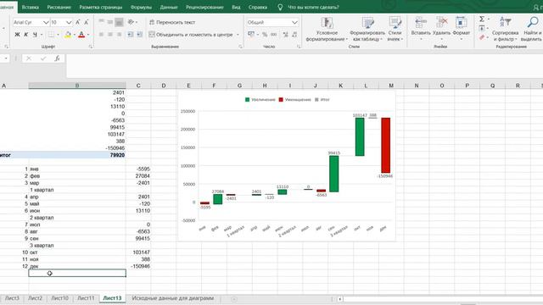Align text left
Viewport: 543px width, 305px height.
pyautogui.click(x=101, y=35)
